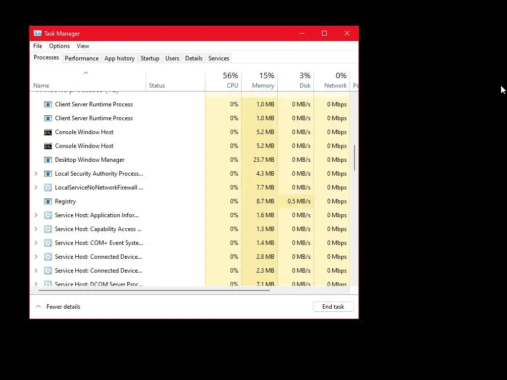Click the Registry process icon
This screenshot has height=380, width=507.
pyautogui.click(x=48, y=201)
